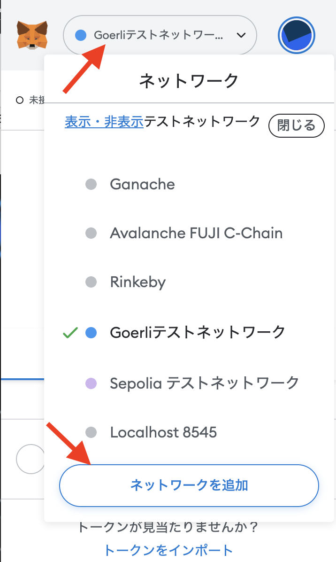Image resolution: width=336 pixels, height=562 pixels.
Task: Click the gray dot beside Avalanche FUJI C-Chain
Action: [91, 233]
